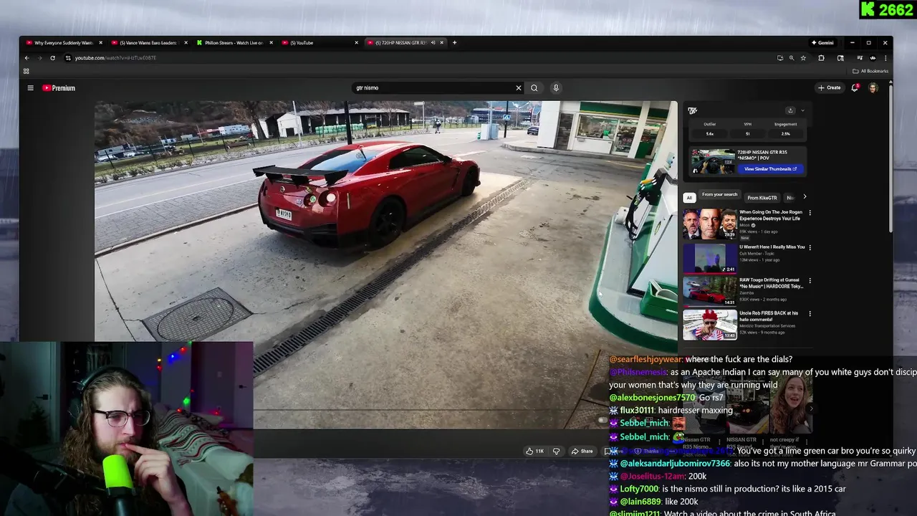
Task: Click the YouTube page vertical scrollbar
Action: pos(890,158)
